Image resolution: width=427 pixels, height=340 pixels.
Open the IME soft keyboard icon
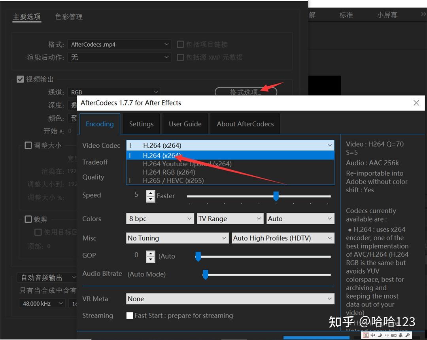coord(394,335)
